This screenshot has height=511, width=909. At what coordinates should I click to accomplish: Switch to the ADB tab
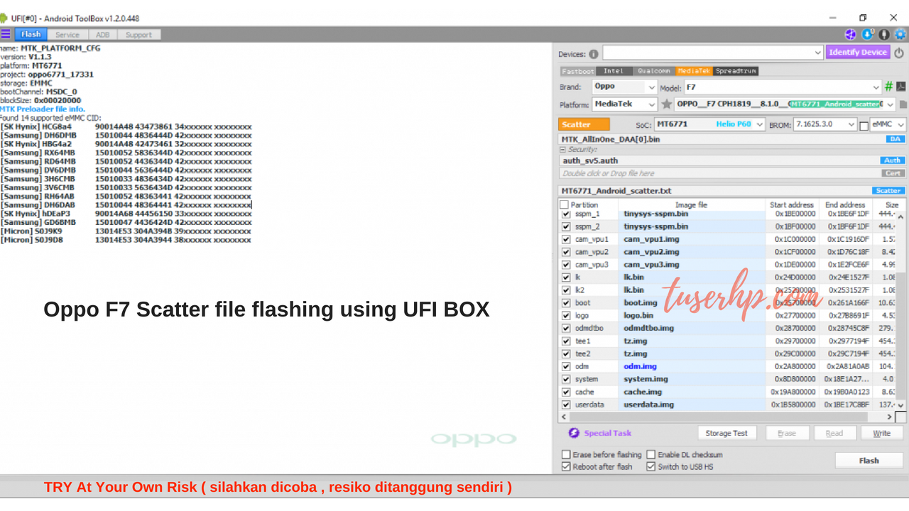coord(103,34)
